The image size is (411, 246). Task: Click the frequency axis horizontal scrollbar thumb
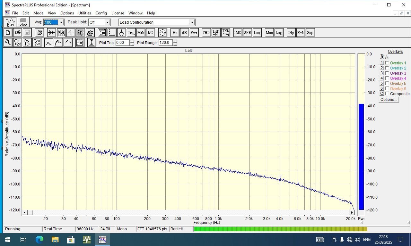(x=30, y=212)
